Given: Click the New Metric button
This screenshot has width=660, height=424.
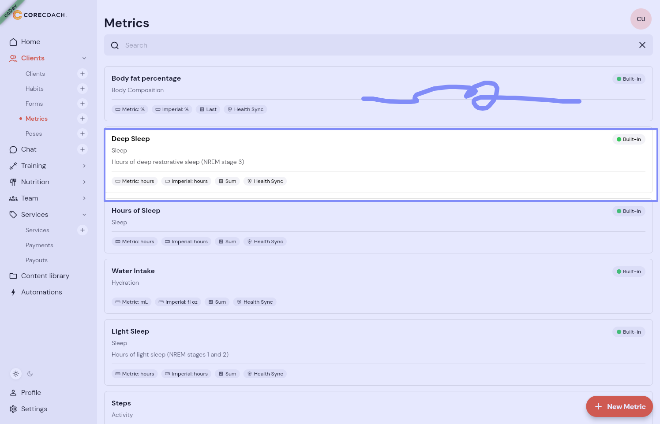Looking at the screenshot, I should pos(619,406).
